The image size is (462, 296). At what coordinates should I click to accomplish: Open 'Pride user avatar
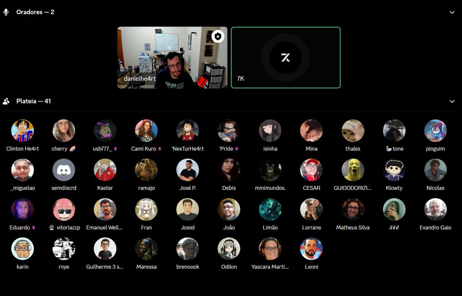(229, 131)
